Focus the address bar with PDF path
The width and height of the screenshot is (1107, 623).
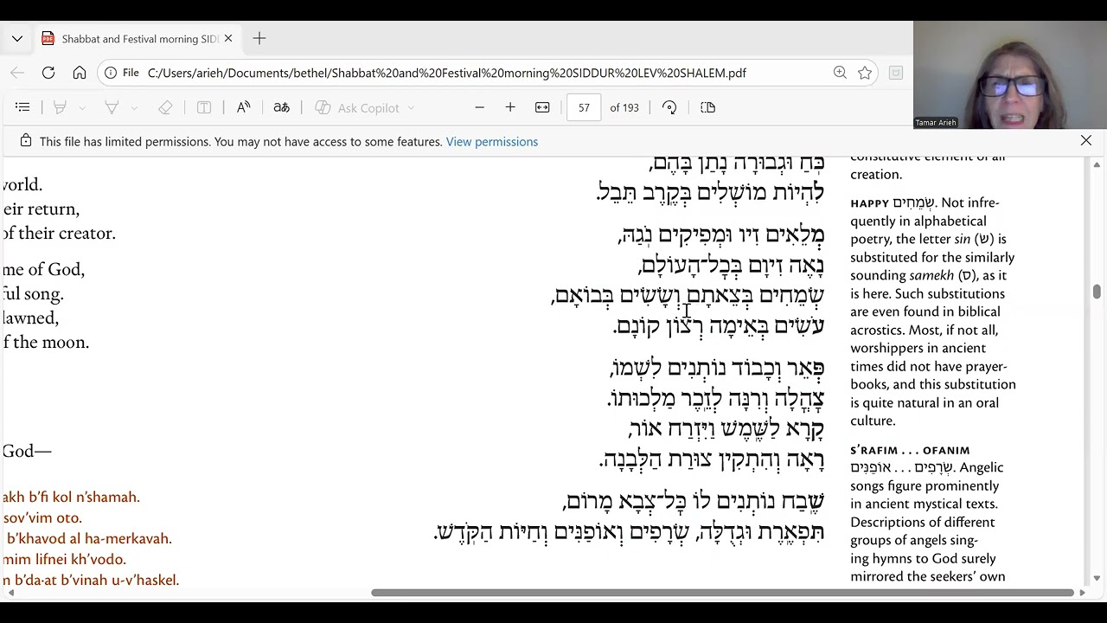(446, 73)
